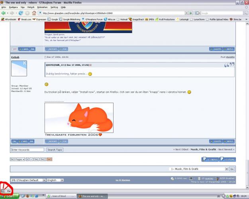Image resolution: width=249 pixels, height=199 pixels.
Task: Open the English language dropdown
Action: pos(55,180)
